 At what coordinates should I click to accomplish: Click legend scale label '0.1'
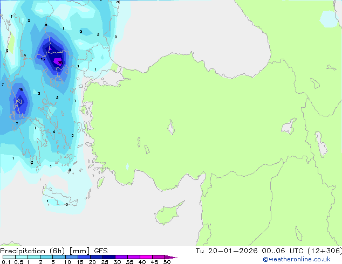click(6, 262)
